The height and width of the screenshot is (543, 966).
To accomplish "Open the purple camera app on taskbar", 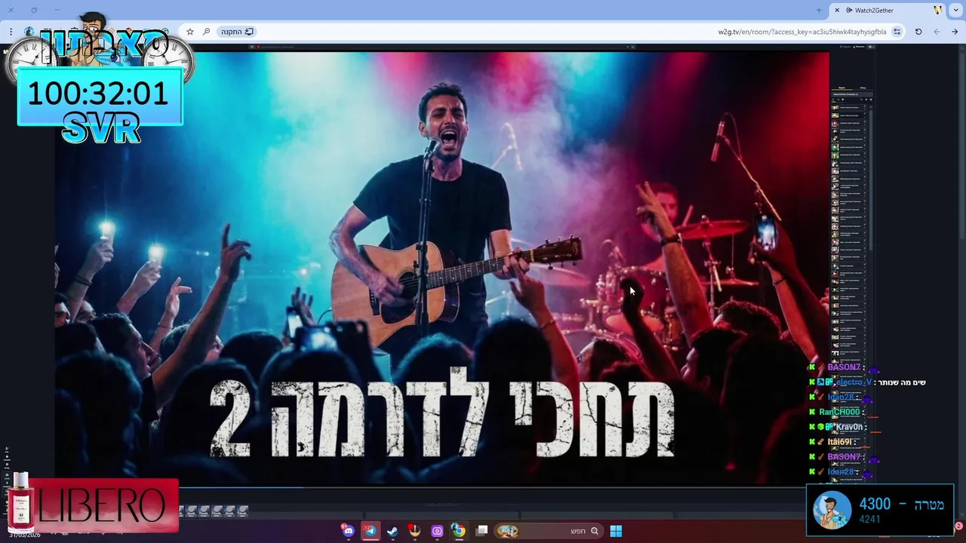I will [x=437, y=531].
